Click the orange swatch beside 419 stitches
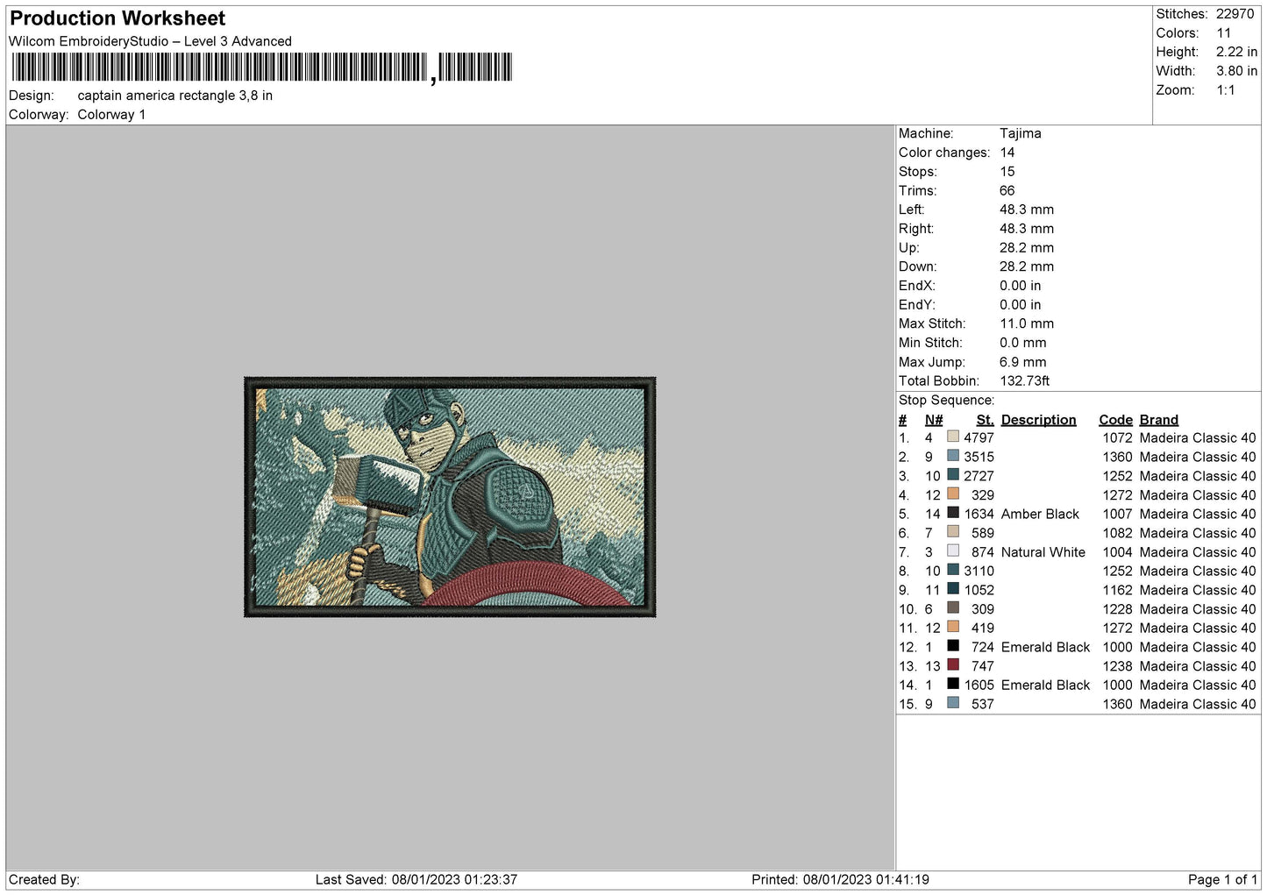Viewport: 1267px width, 895px height. tap(953, 627)
